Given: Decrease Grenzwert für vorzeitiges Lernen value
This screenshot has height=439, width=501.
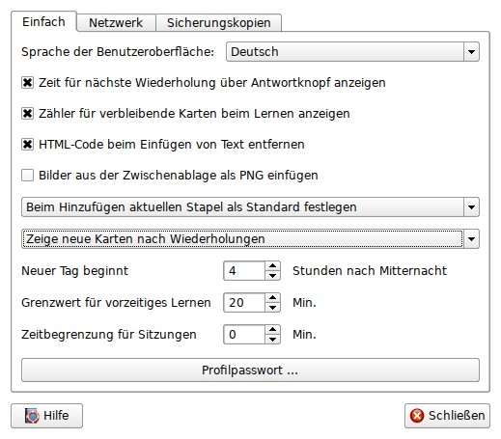Looking at the screenshot, I should [273, 308].
